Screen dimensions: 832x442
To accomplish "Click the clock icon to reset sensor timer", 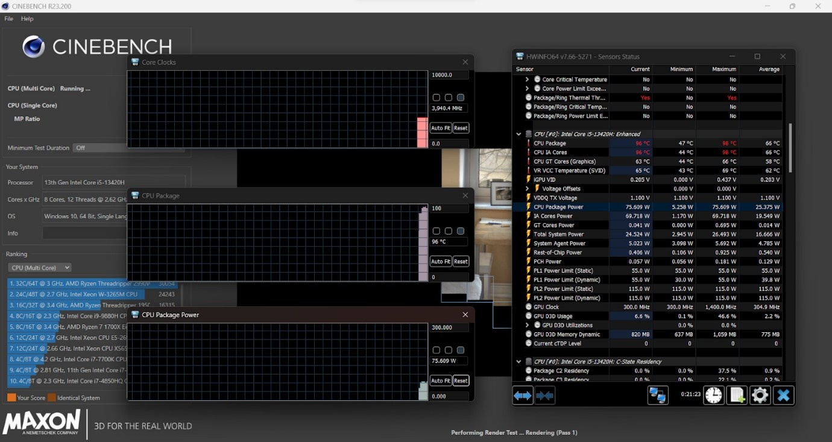I will click(x=713, y=396).
